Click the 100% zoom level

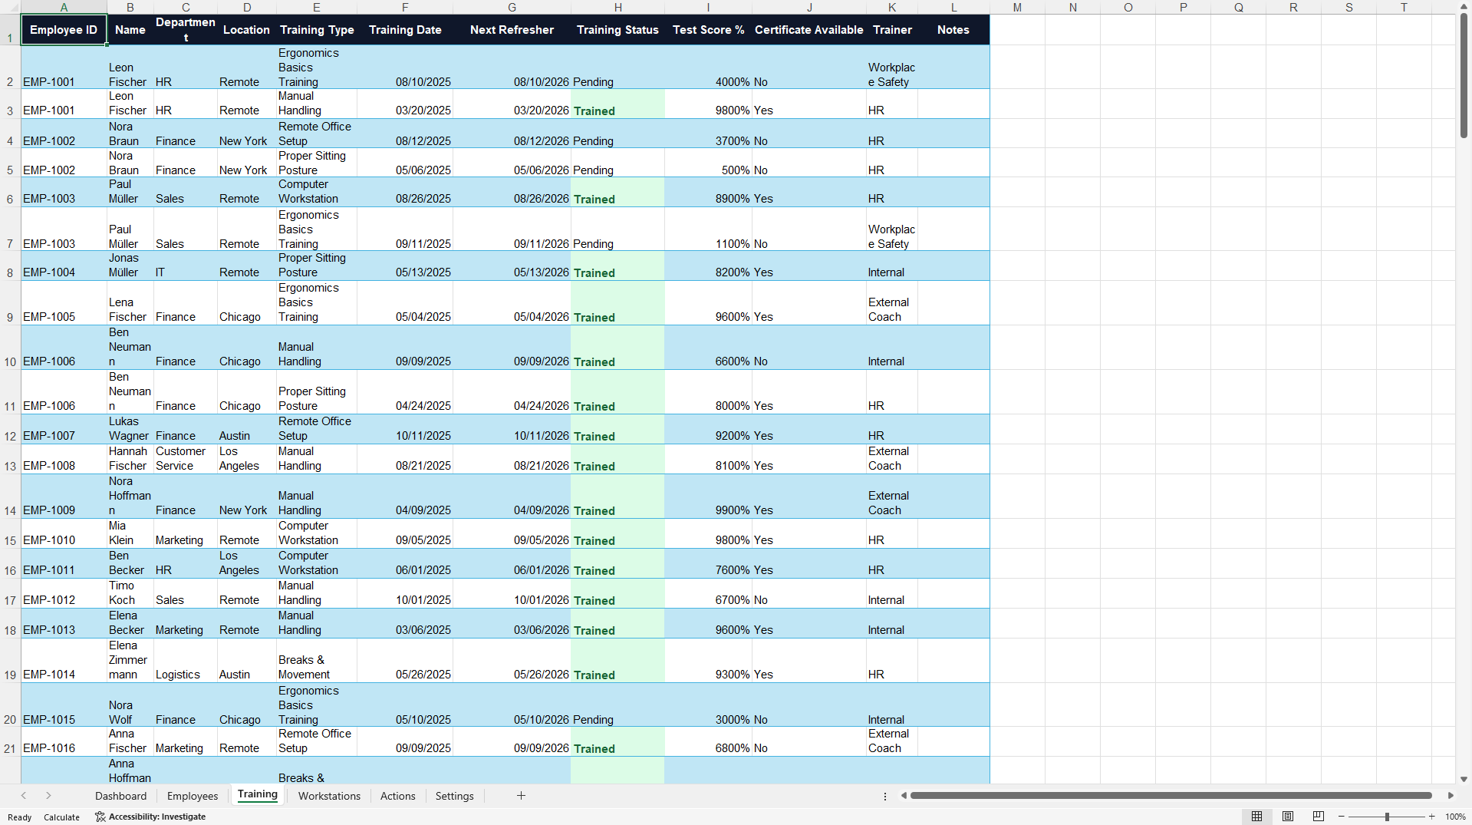pyautogui.click(x=1455, y=817)
